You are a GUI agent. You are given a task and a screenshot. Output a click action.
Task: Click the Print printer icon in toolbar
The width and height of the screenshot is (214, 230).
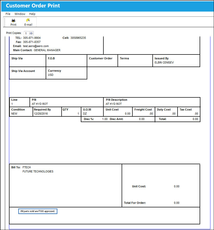14,20
